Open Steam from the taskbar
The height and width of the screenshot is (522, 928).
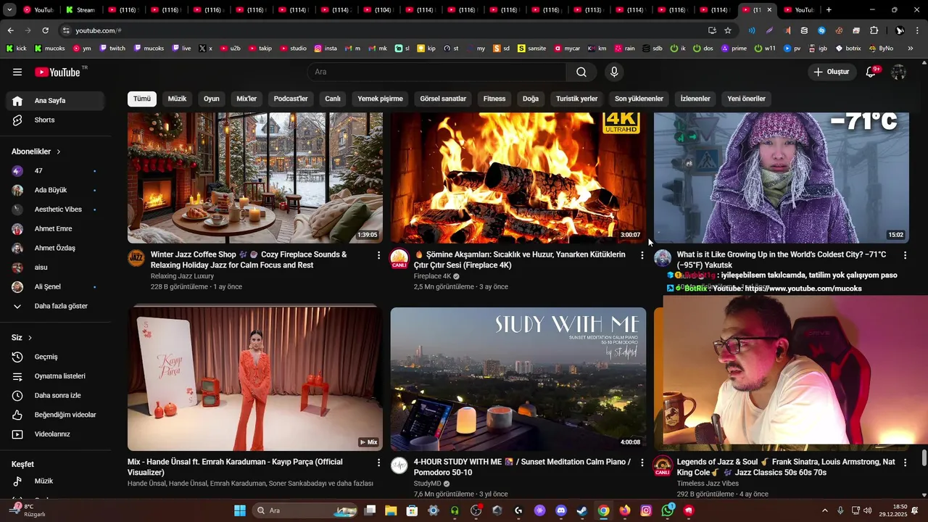click(582, 510)
